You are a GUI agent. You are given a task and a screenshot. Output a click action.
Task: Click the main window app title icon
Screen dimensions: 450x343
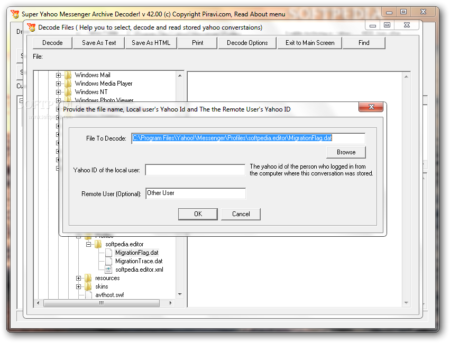(x=15, y=14)
